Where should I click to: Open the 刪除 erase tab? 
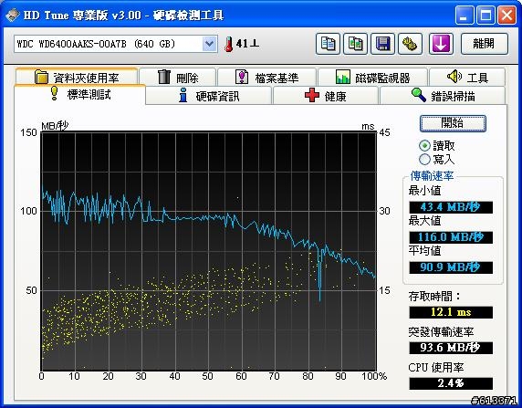click(178, 78)
